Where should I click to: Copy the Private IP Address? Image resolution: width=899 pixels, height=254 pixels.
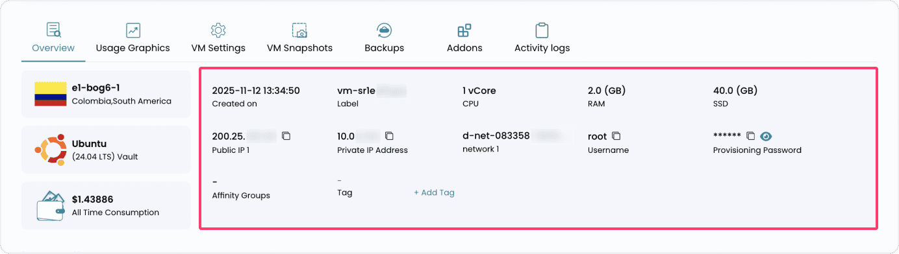click(390, 136)
